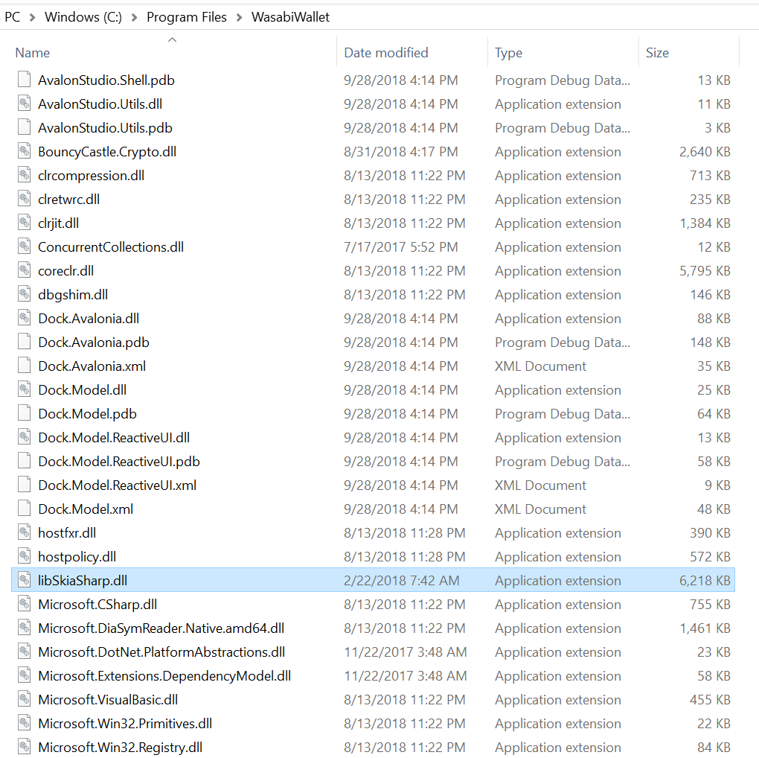Click the 7/17/2017 5:52 PM date cell
Screen dimensions: 759x758
tap(401, 247)
